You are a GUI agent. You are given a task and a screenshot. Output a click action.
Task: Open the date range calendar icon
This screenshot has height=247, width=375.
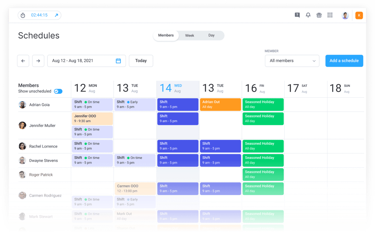pos(118,61)
